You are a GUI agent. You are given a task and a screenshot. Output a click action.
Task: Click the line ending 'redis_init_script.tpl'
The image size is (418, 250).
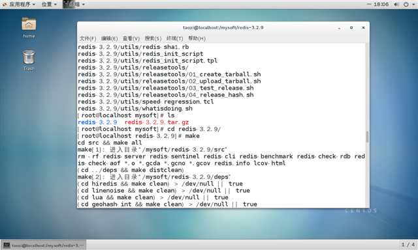click(148, 61)
